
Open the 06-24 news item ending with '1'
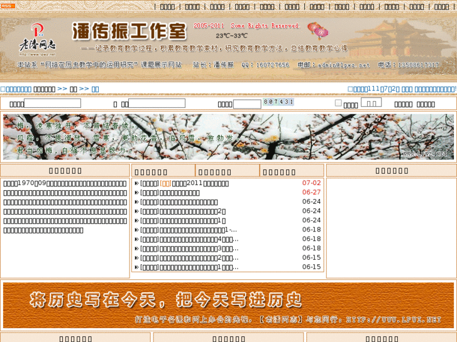point(192,221)
